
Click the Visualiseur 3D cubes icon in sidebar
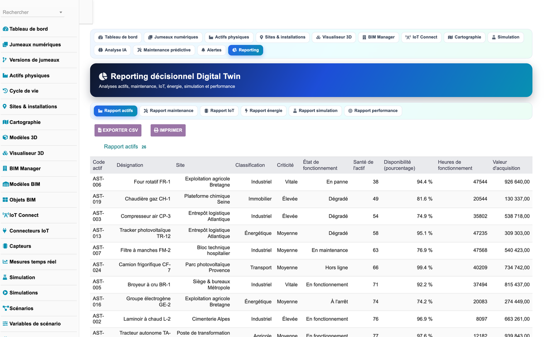click(x=5, y=153)
